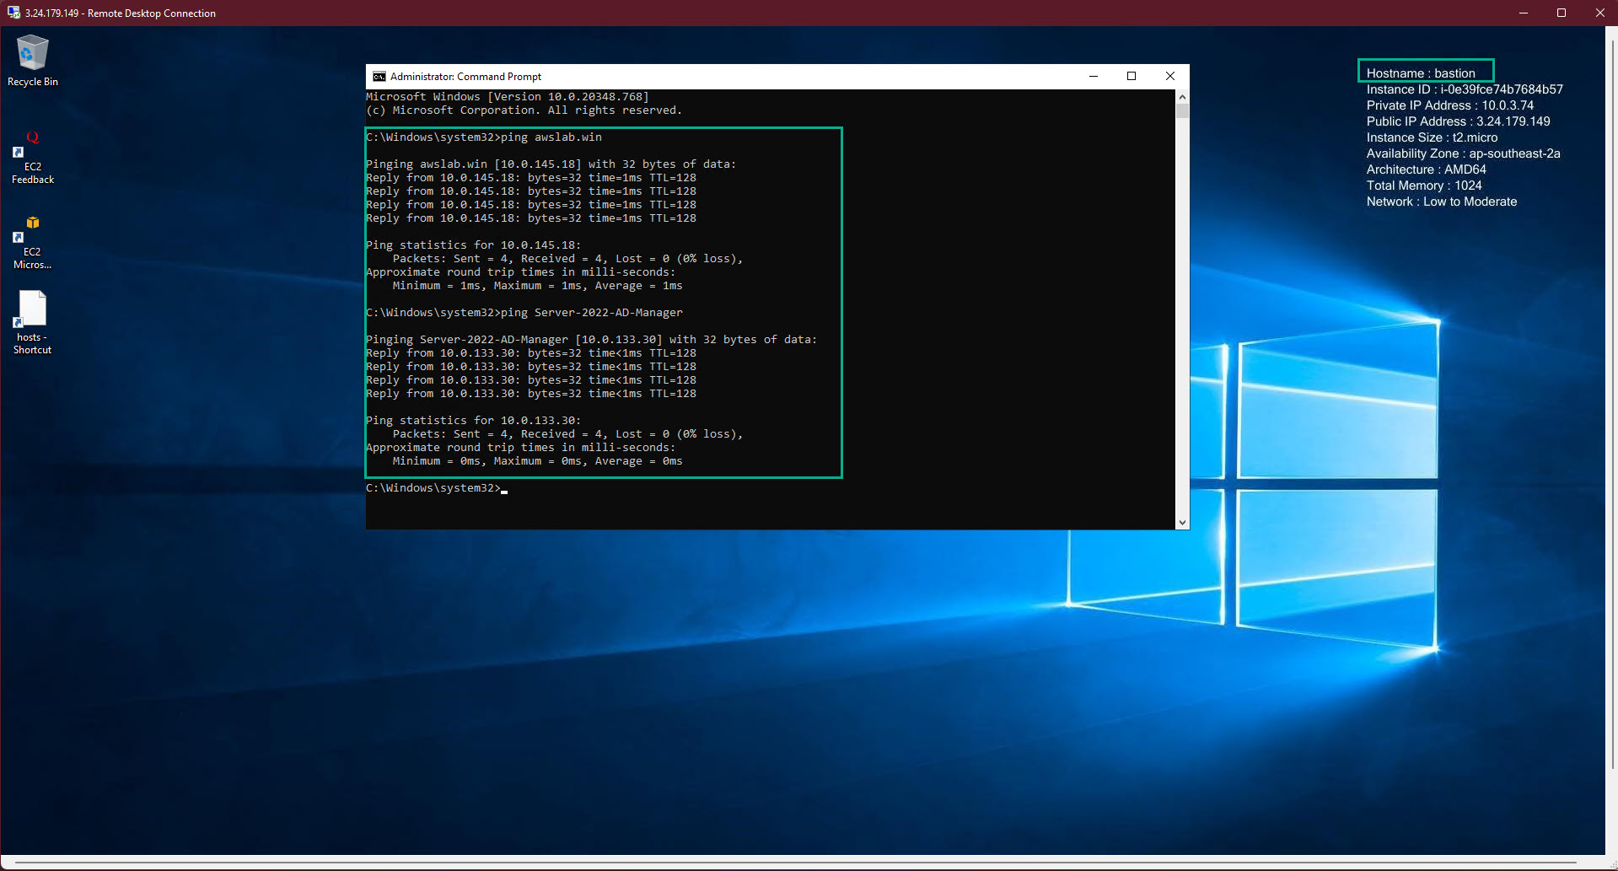Click the Instance ID desktop info line
This screenshot has width=1618, height=871.
(1465, 89)
